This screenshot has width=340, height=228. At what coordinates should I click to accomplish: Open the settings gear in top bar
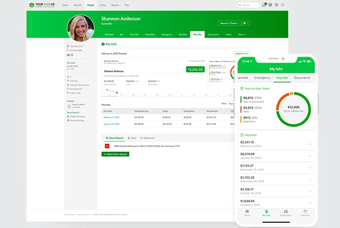pos(276,5)
